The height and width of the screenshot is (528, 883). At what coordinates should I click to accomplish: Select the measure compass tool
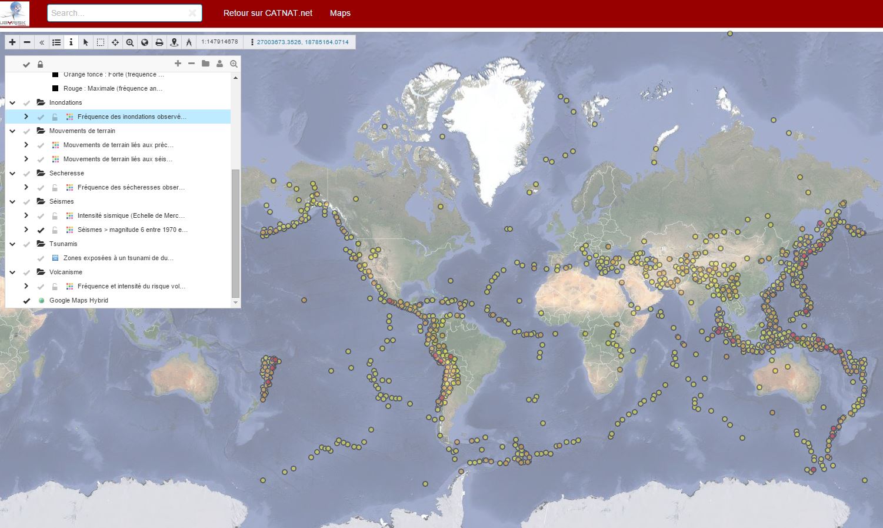click(189, 42)
